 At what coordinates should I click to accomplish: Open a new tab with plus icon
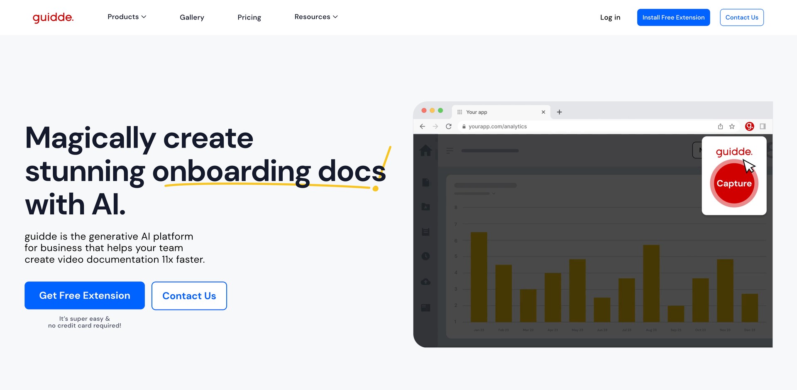point(559,112)
